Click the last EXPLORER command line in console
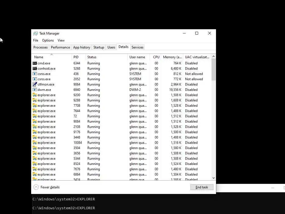The image size is (285, 214). point(64,208)
